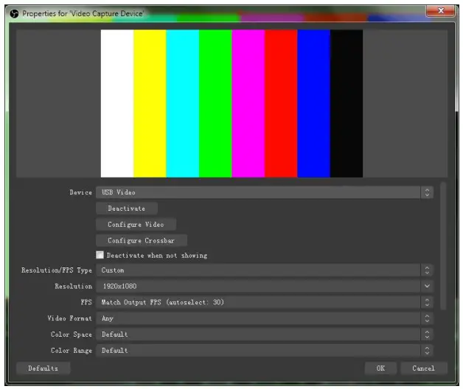Click the Color Space spinner arrows
The height and width of the screenshot is (389, 463).
(427, 334)
